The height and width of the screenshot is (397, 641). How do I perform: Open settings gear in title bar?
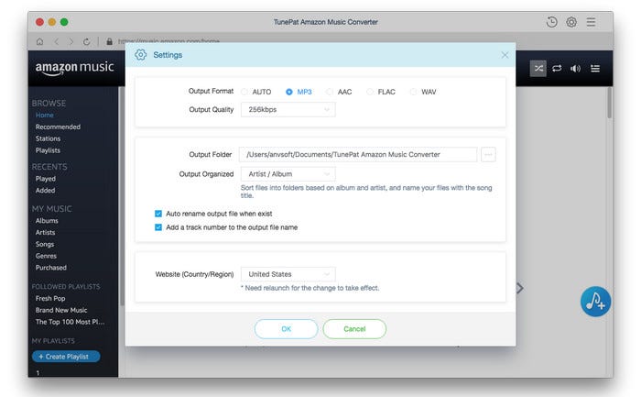click(x=571, y=22)
